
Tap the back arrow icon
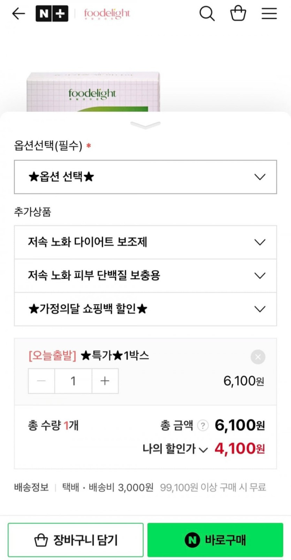pos(18,14)
